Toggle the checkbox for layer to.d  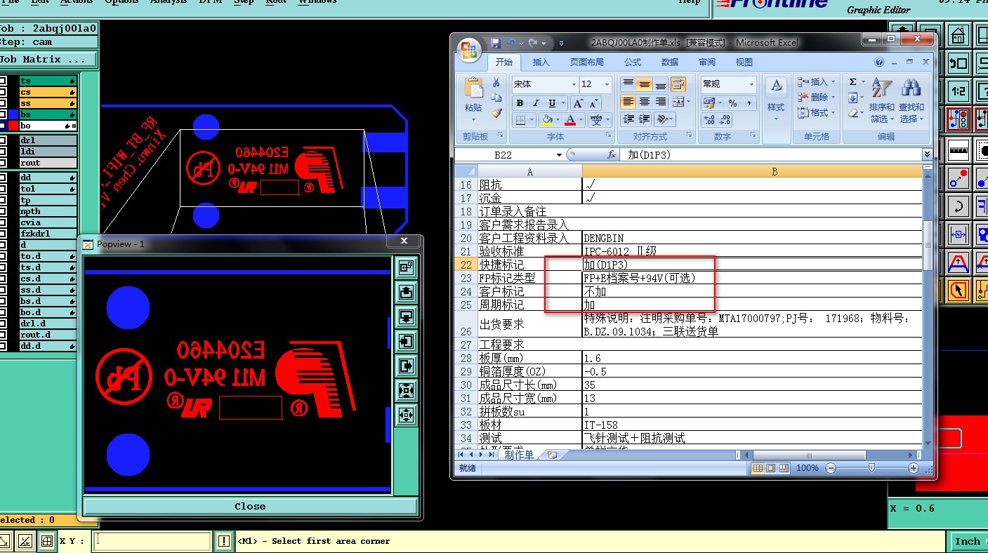pos(4,256)
